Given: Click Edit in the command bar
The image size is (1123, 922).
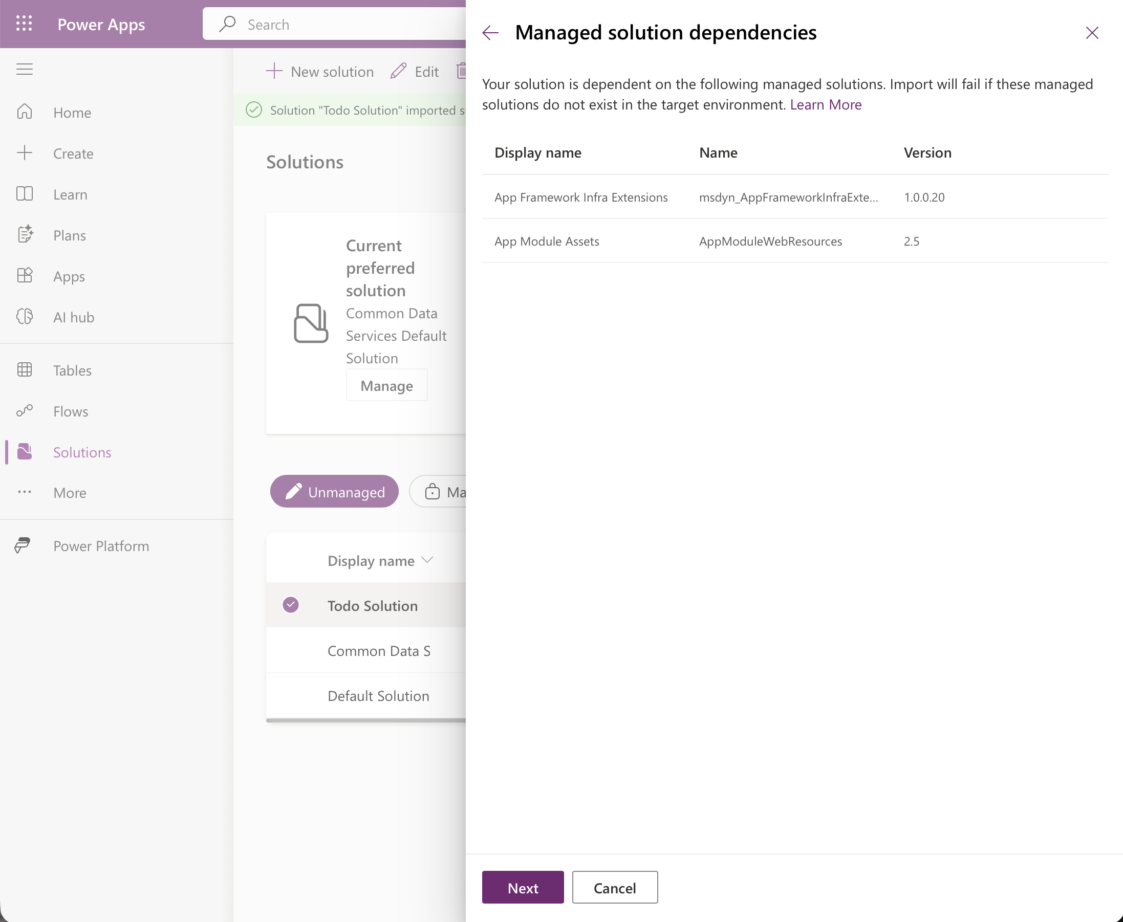Looking at the screenshot, I should [x=415, y=71].
